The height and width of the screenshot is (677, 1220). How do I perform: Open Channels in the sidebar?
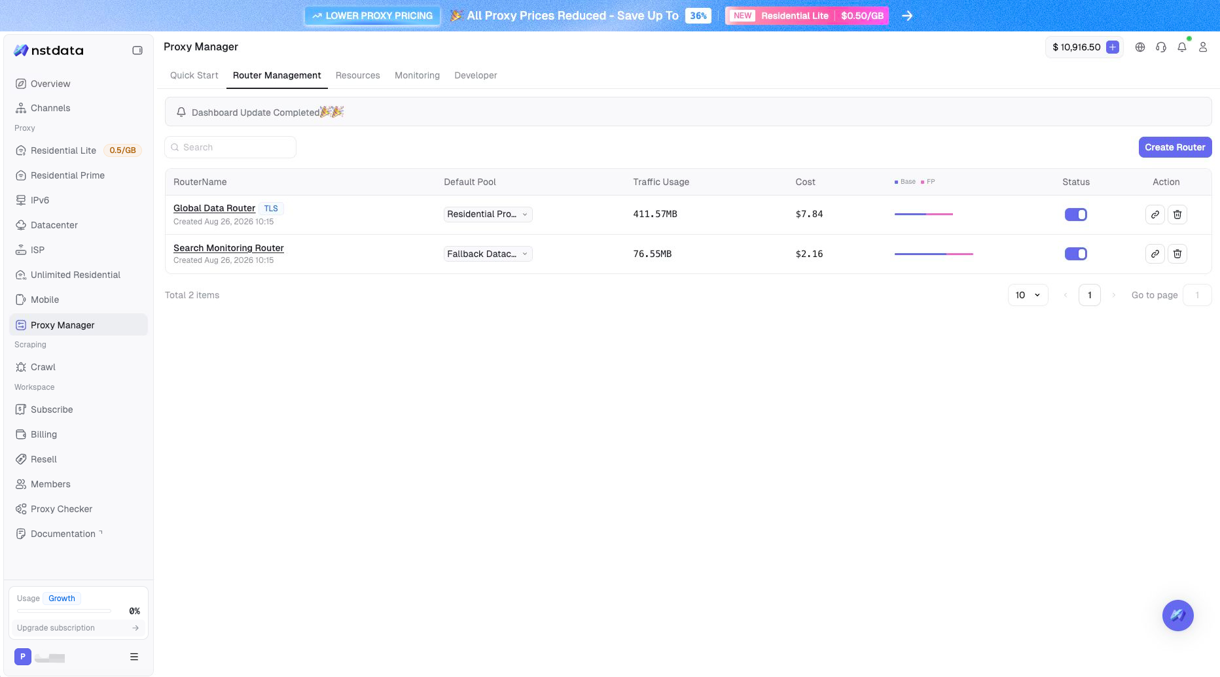click(79, 108)
